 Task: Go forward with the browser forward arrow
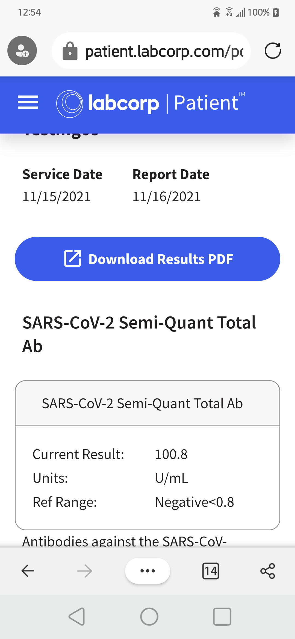click(84, 571)
